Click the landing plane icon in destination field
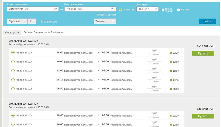Viewport: 221px width, 127px height. pos(113,9)
